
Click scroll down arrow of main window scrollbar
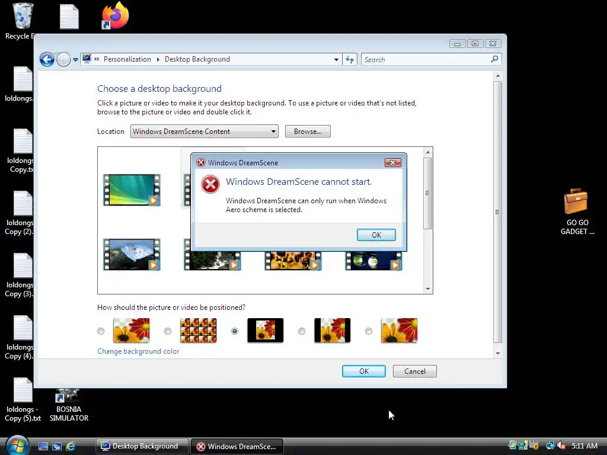pyautogui.click(x=498, y=353)
